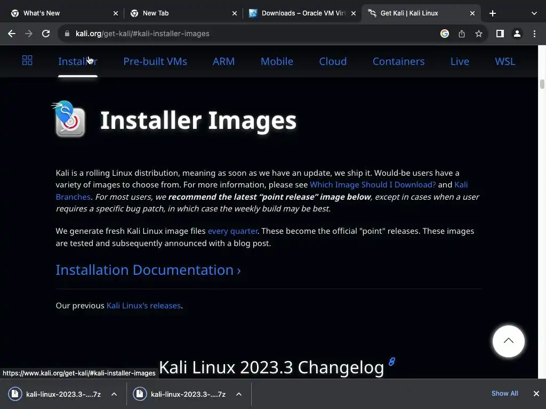Screen dimensions: 546x409
Task: Open the profile account icon
Action: click(517, 34)
